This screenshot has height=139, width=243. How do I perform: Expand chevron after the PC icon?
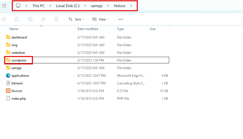click(x=27, y=6)
